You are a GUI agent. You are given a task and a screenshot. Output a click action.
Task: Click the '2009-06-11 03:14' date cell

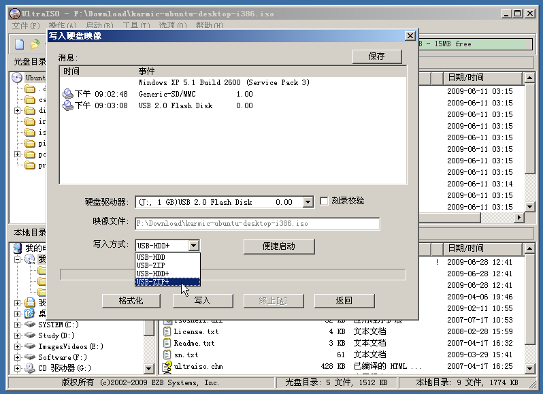(480, 184)
